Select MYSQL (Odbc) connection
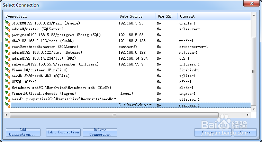This screenshot has width=262, height=142. pos(24,82)
